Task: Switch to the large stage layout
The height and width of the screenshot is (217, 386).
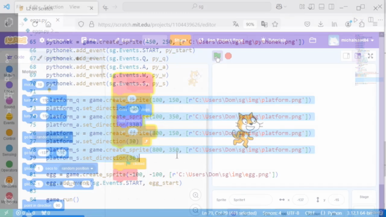Action: point(358,56)
